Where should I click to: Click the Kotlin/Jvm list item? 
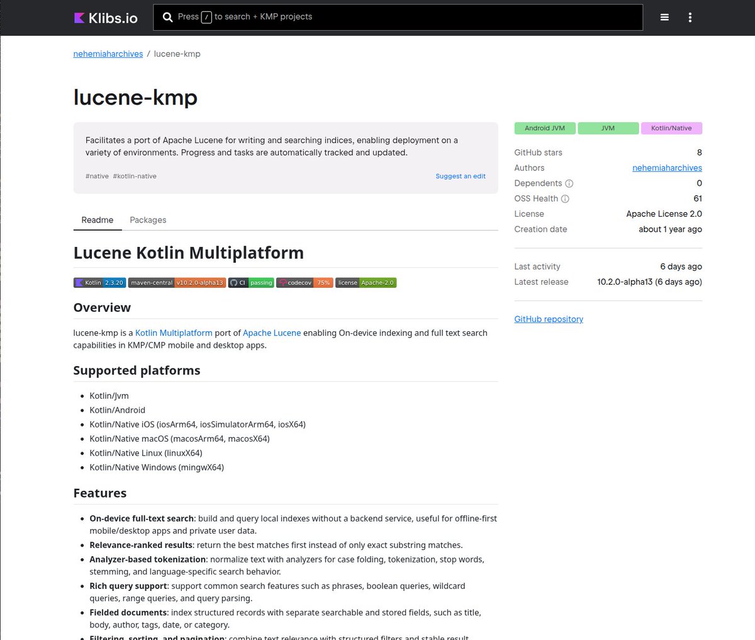click(109, 396)
